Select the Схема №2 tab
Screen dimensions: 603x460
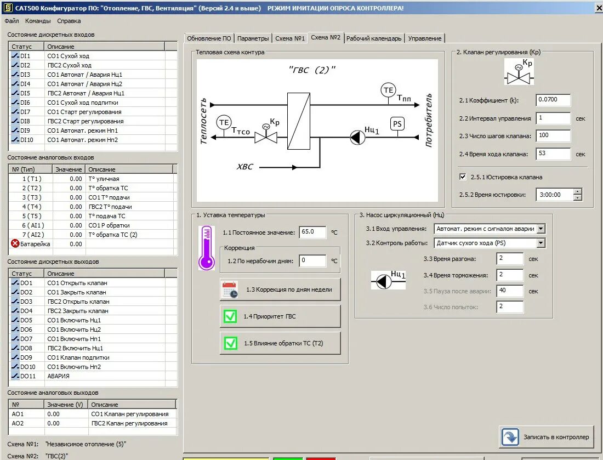point(326,37)
